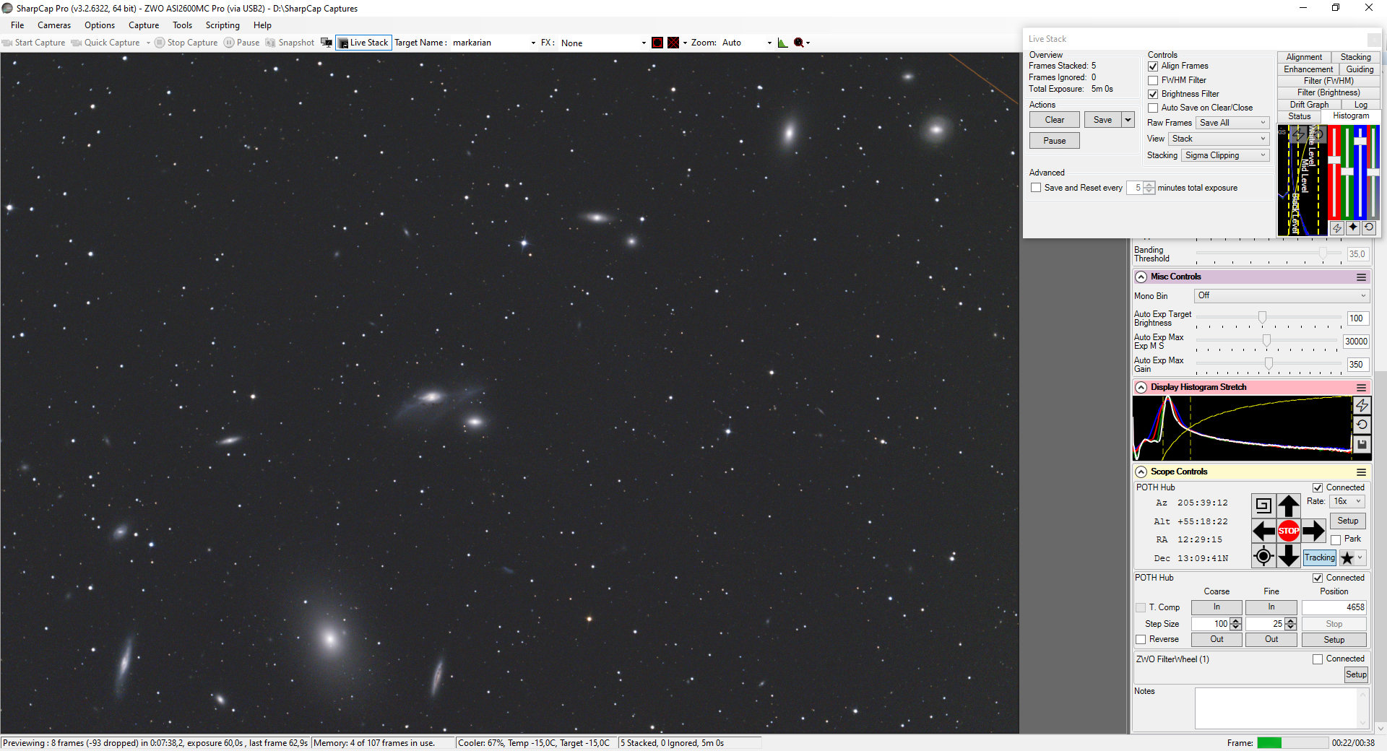The width and height of the screenshot is (1387, 751).
Task: Open the View Stack dropdown
Action: point(1219,139)
